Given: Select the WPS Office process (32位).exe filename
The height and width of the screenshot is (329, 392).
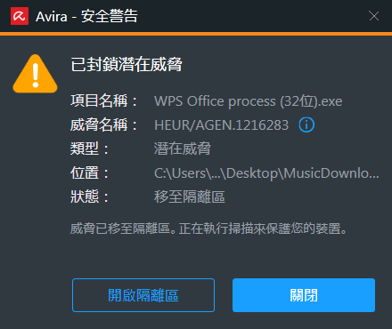Looking at the screenshot, I should click(249, 101).
